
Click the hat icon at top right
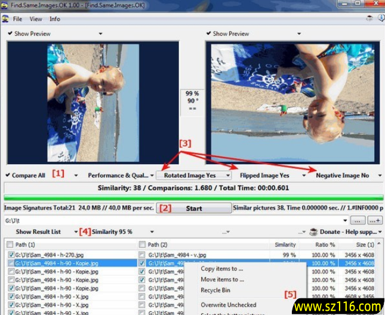coord(369,19)
